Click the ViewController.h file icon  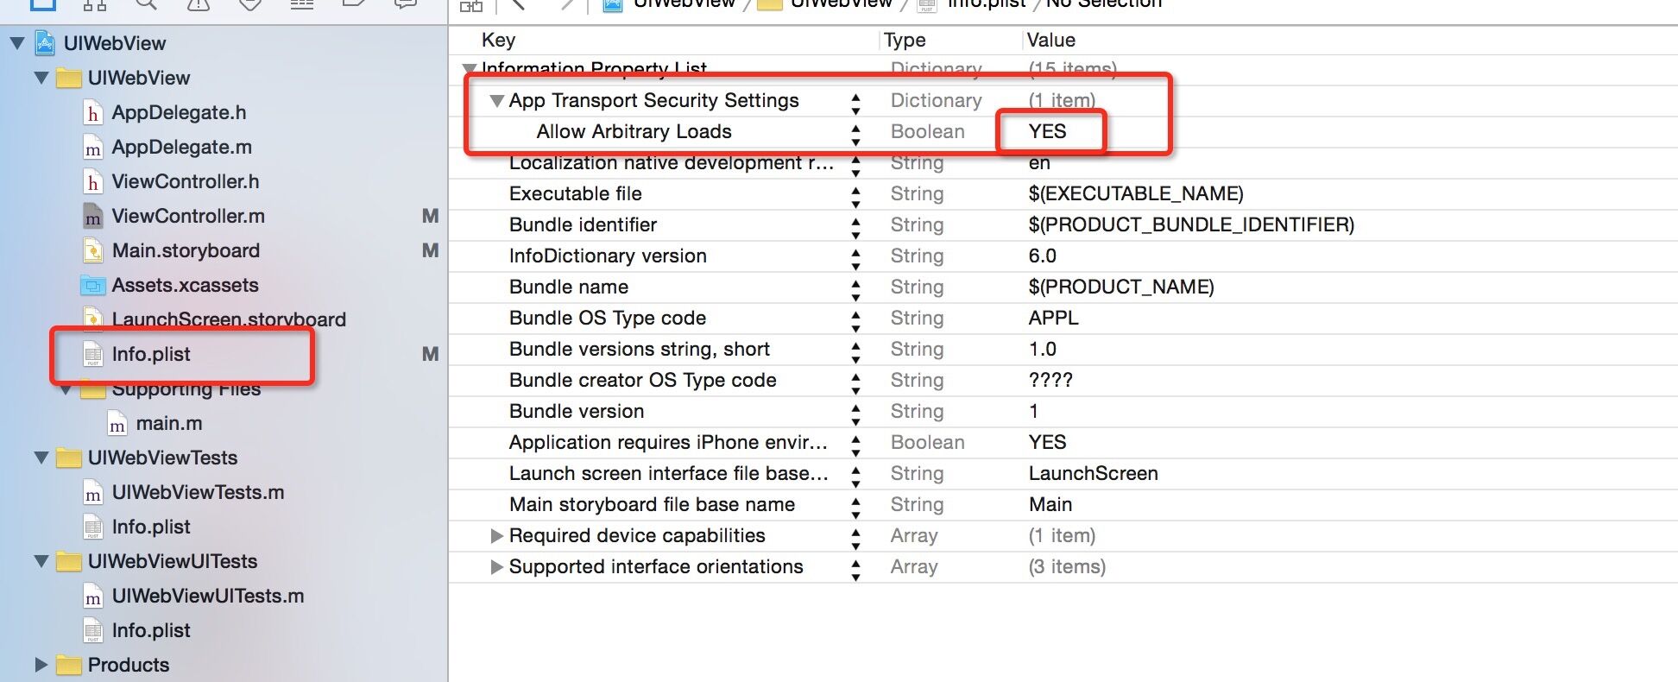93,181
